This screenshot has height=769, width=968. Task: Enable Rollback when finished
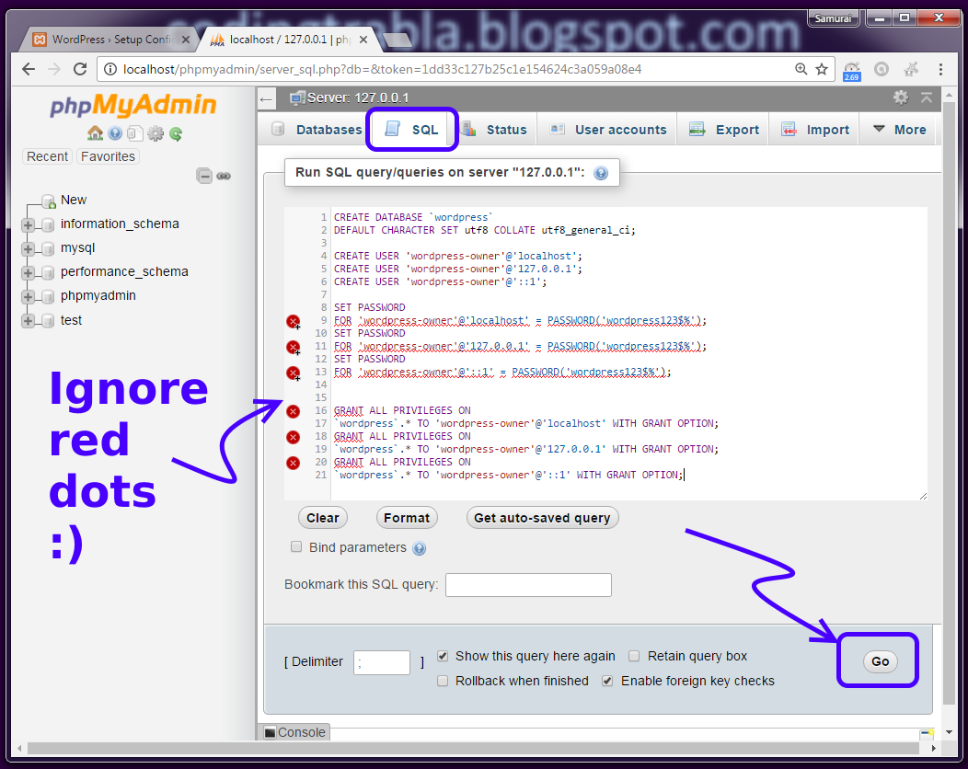[443, 681]
